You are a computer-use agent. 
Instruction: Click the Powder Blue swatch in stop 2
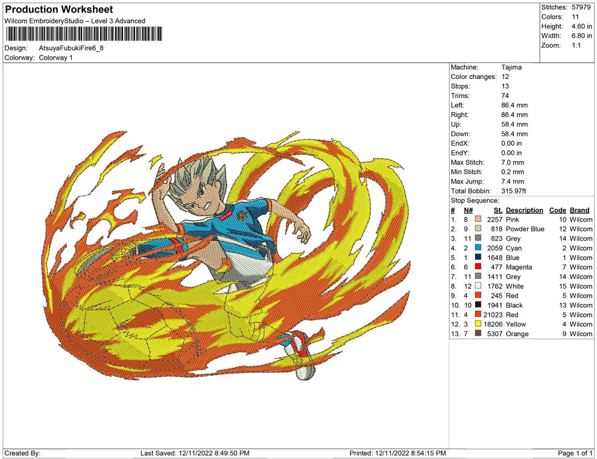pos(478,228)
